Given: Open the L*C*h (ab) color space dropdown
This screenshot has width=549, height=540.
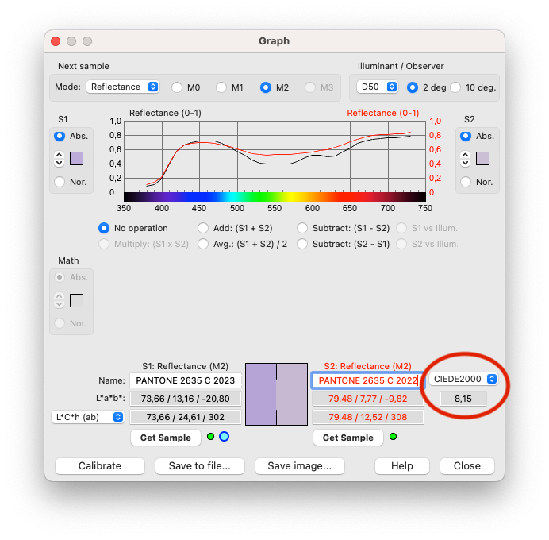Looking at the screenshot, I should (x=88, y=417).
